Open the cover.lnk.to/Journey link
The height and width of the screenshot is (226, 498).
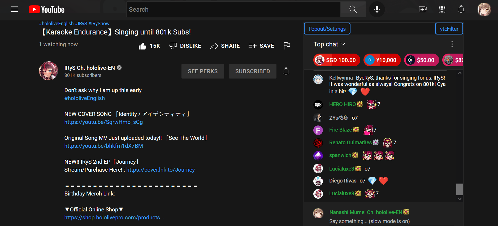point(161,170)
